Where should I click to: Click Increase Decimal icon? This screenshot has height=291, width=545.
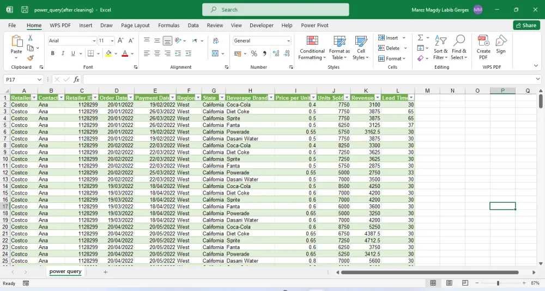pos(276,53)
